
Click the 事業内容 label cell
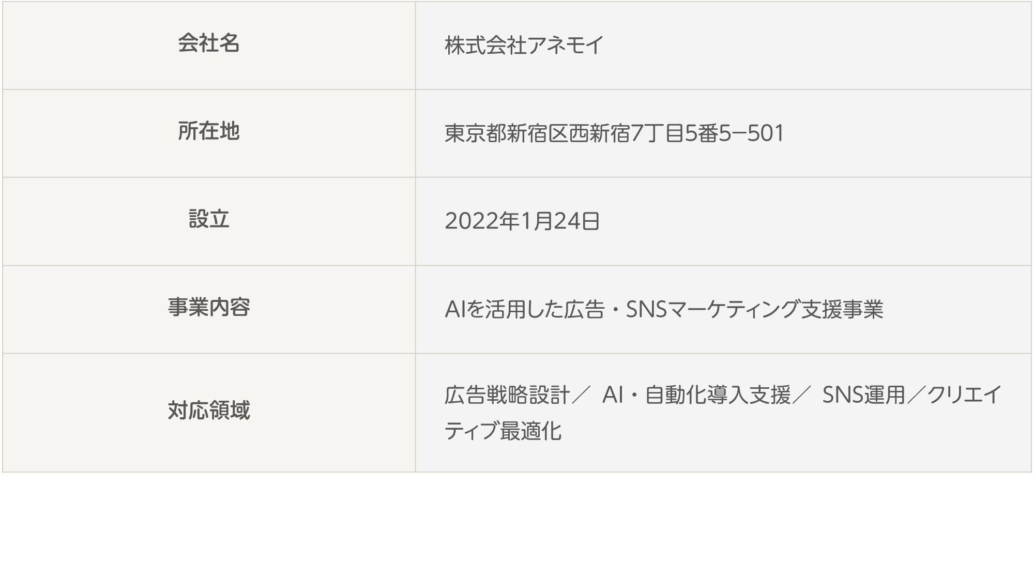(x=208, y=308)
